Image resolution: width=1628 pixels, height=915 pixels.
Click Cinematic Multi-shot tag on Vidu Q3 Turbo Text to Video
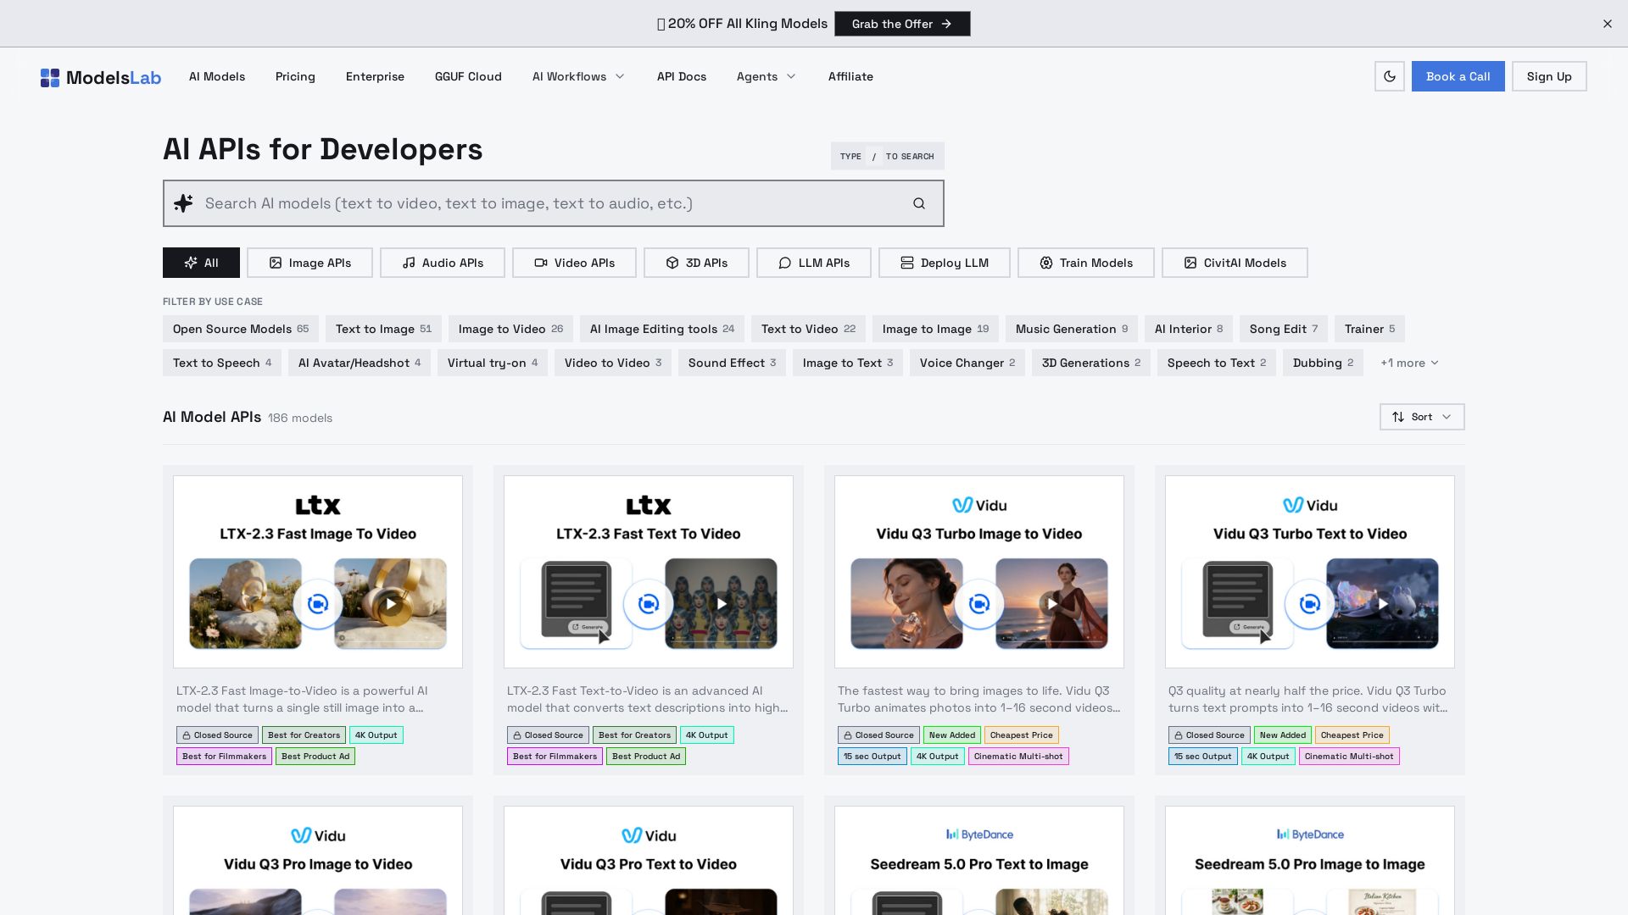point(1349,757)
